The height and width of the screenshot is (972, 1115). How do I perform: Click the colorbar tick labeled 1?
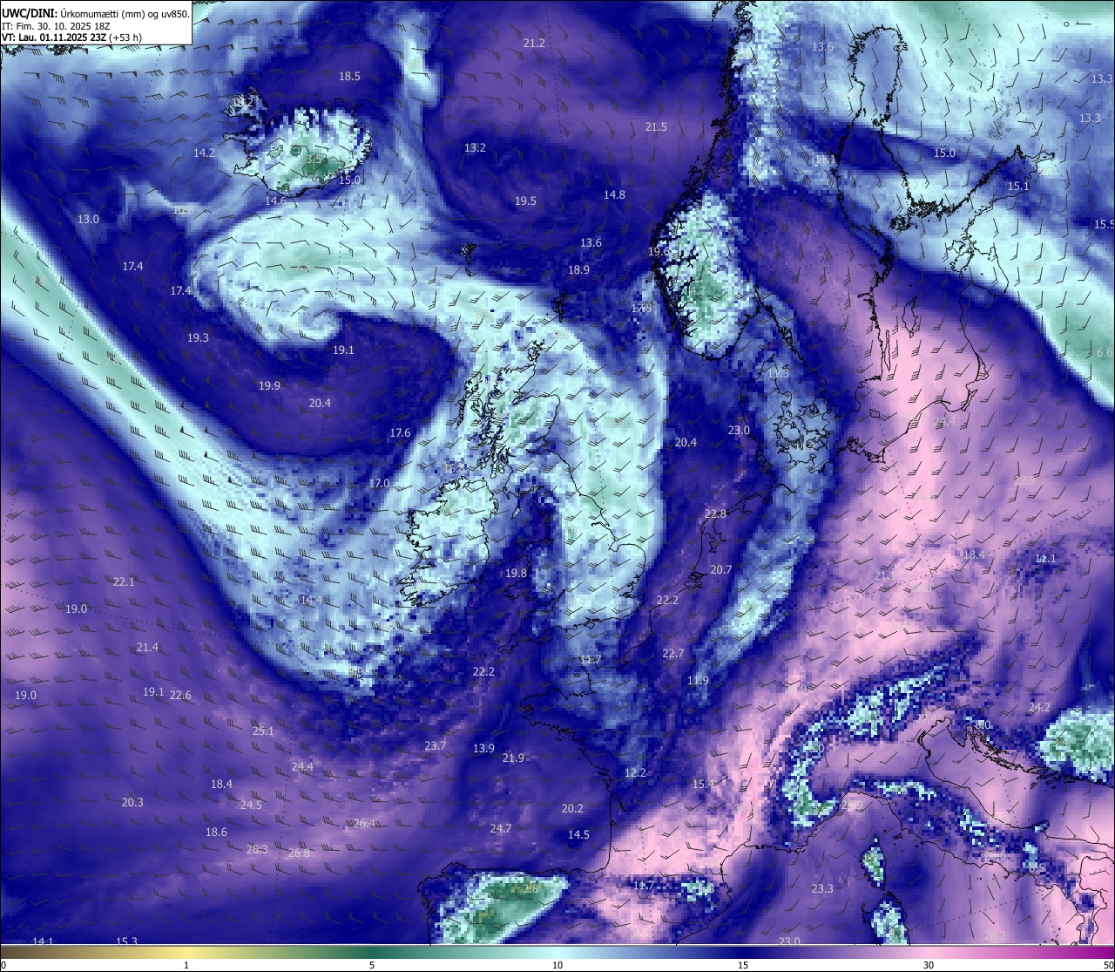[x=186, y=965]
